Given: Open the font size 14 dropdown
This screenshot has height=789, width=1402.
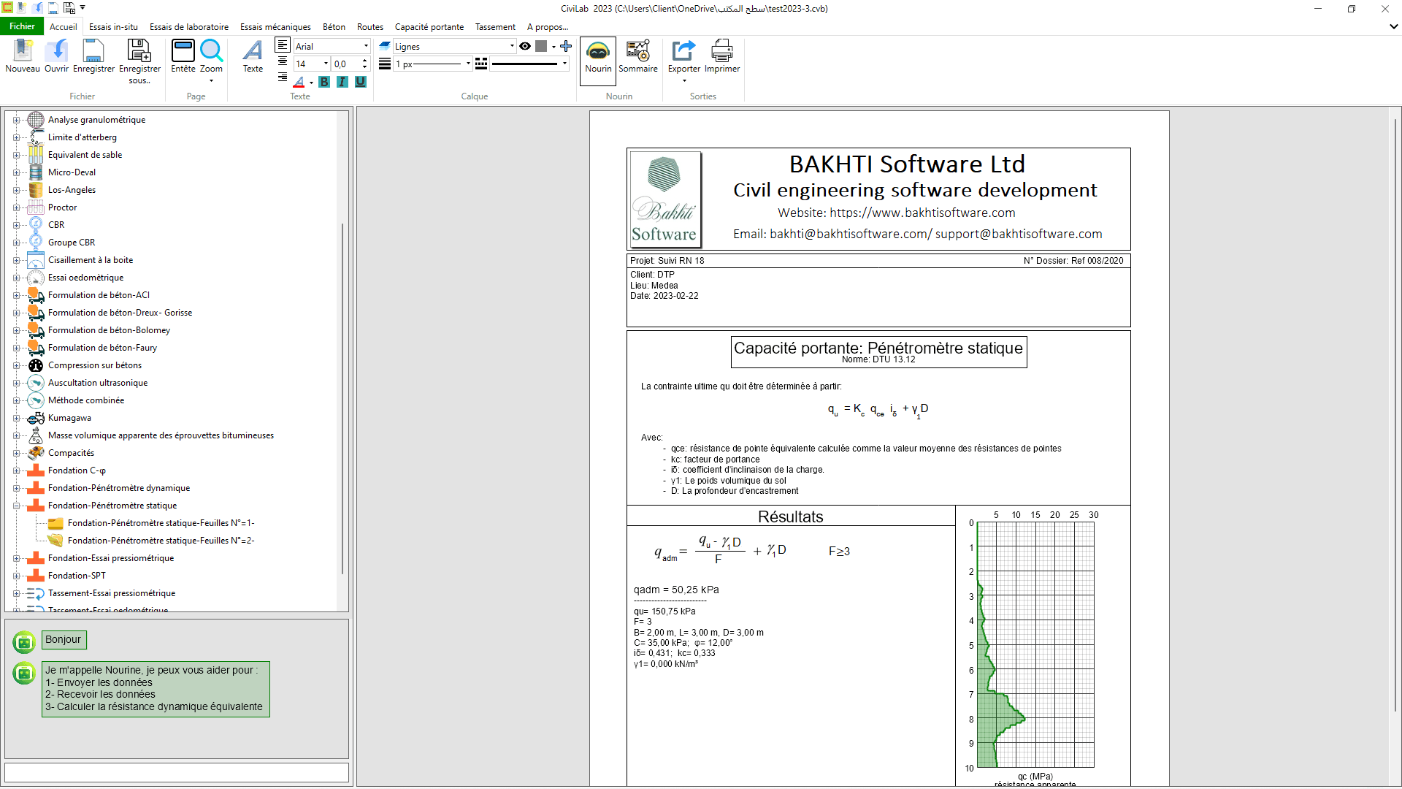Looking at the screenshot, I should coord(326,64).
